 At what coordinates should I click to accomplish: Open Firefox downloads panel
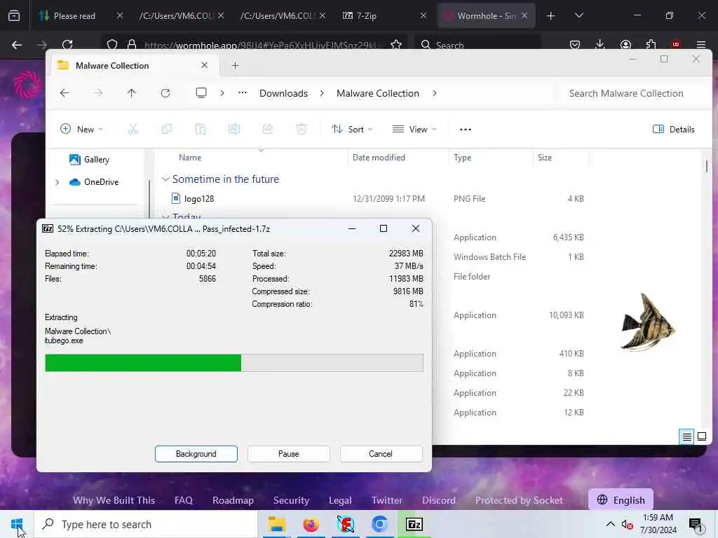pyautogui.click(x=600, y=45)
